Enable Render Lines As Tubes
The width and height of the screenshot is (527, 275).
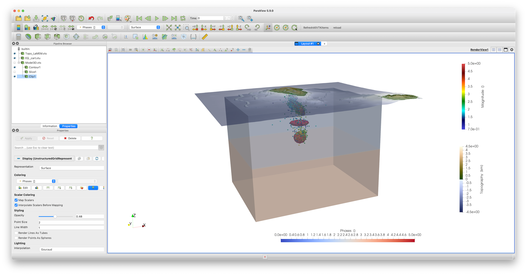[16, 233]
